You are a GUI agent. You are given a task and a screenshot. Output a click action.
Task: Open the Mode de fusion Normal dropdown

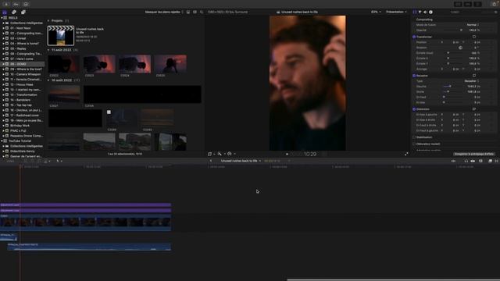tap(473, 25)
